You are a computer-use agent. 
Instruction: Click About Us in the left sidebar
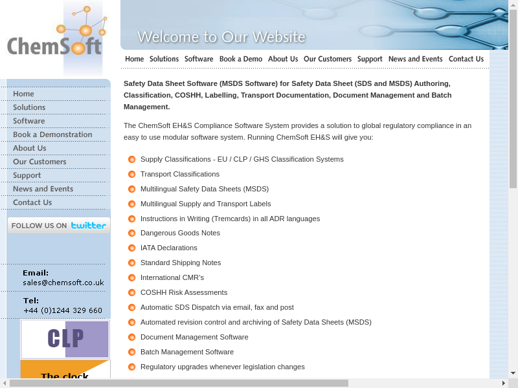[x=29, y=148]
